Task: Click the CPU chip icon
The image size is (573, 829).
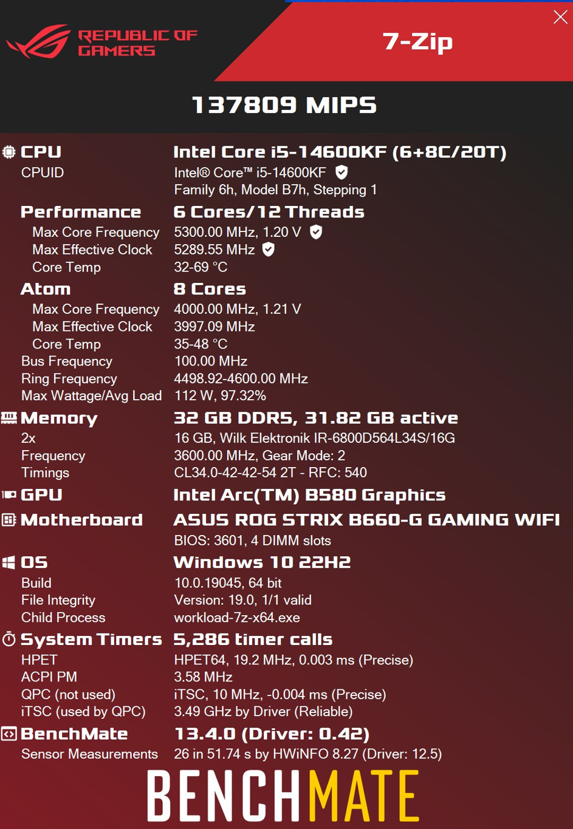Action: point(9,152)
